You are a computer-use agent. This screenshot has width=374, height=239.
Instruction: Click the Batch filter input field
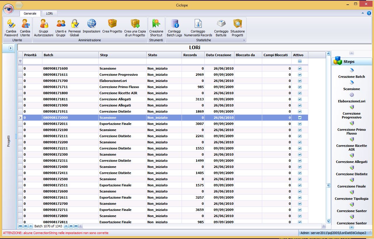pos(70,61)
